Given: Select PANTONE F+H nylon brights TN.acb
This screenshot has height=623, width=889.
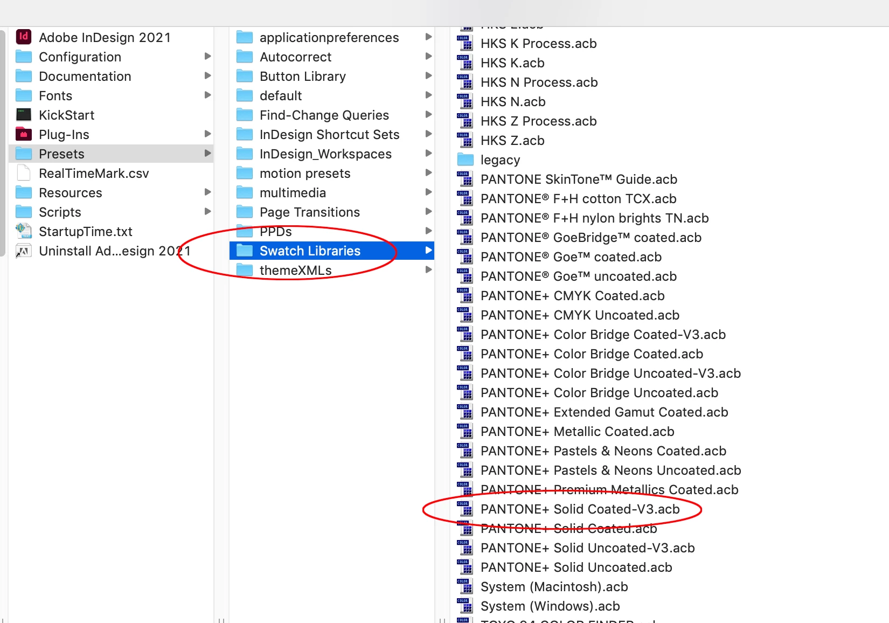Looking at the screenshot, I should 594,218.
